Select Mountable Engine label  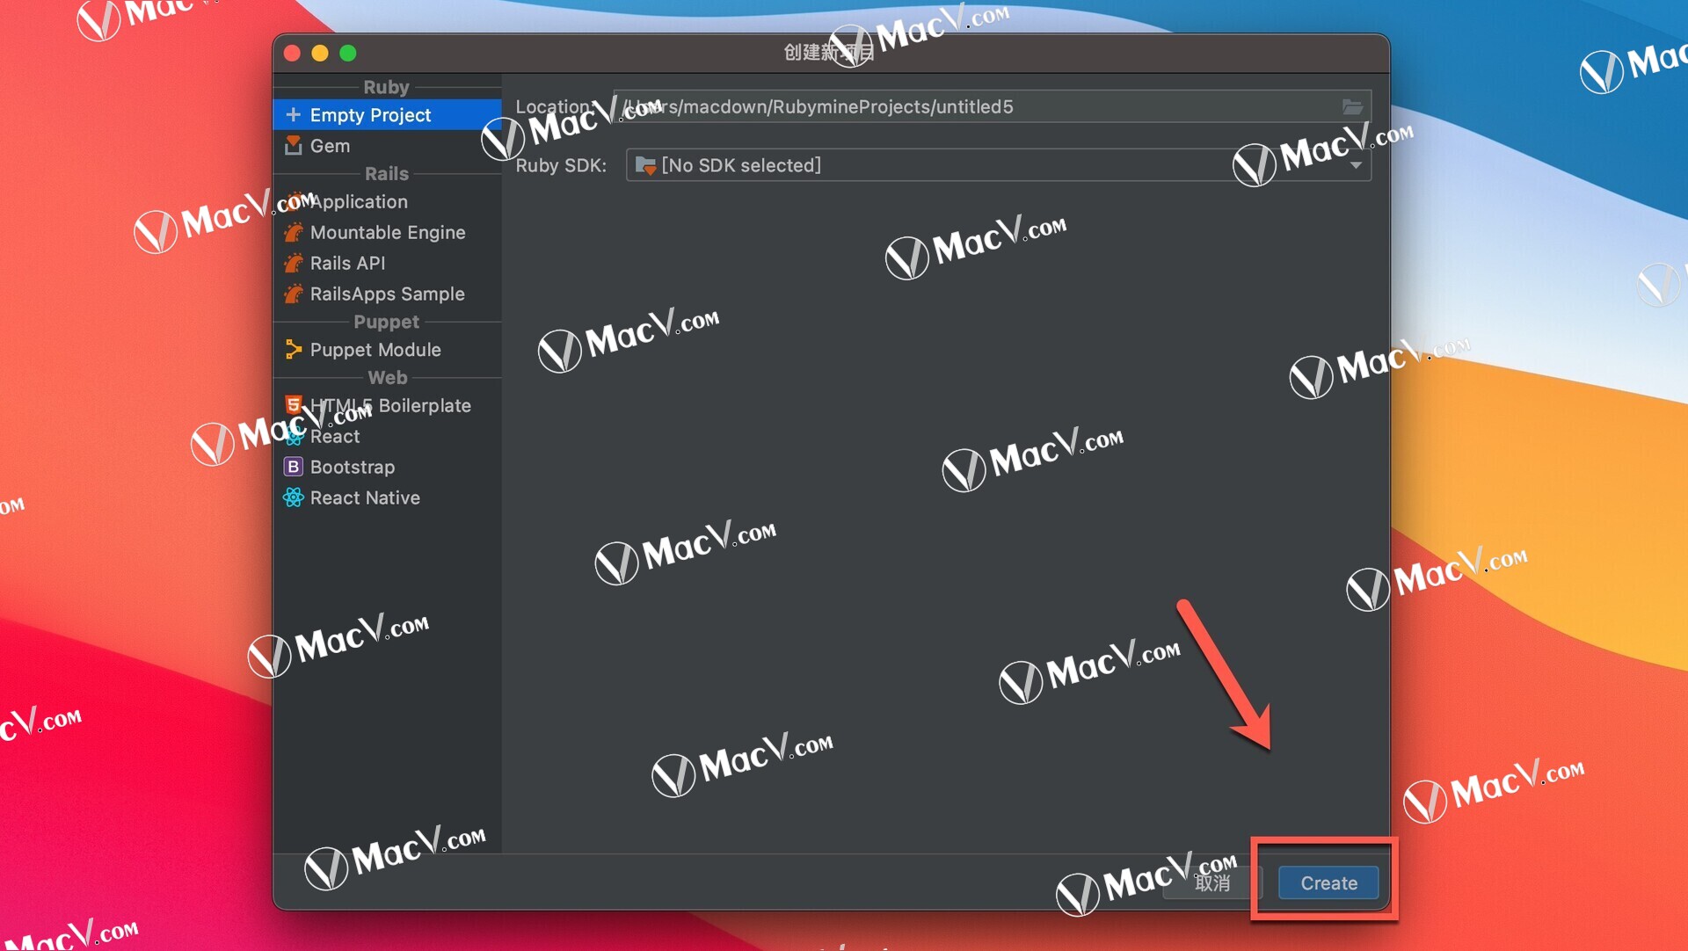pyautogui.click(x=388, y=233)
